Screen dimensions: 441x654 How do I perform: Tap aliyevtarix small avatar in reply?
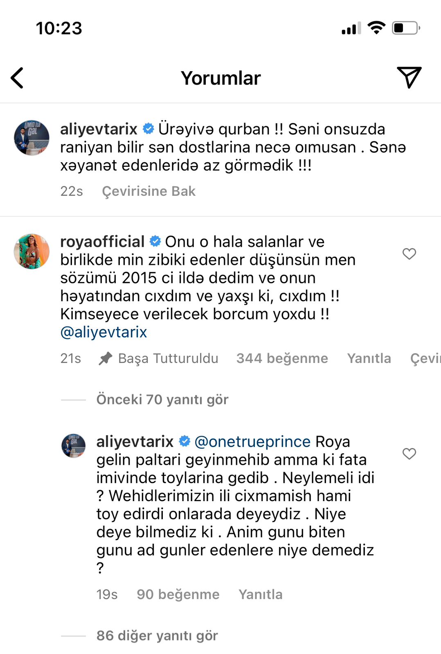[73, 446]
